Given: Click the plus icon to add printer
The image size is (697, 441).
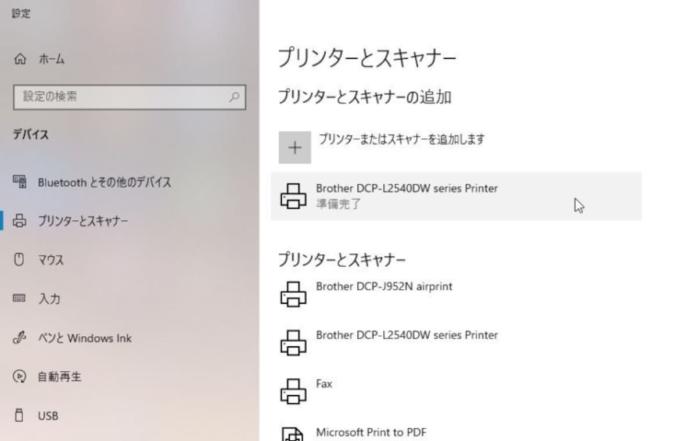Looking at the screenshot, I should (x=295, y=148).
